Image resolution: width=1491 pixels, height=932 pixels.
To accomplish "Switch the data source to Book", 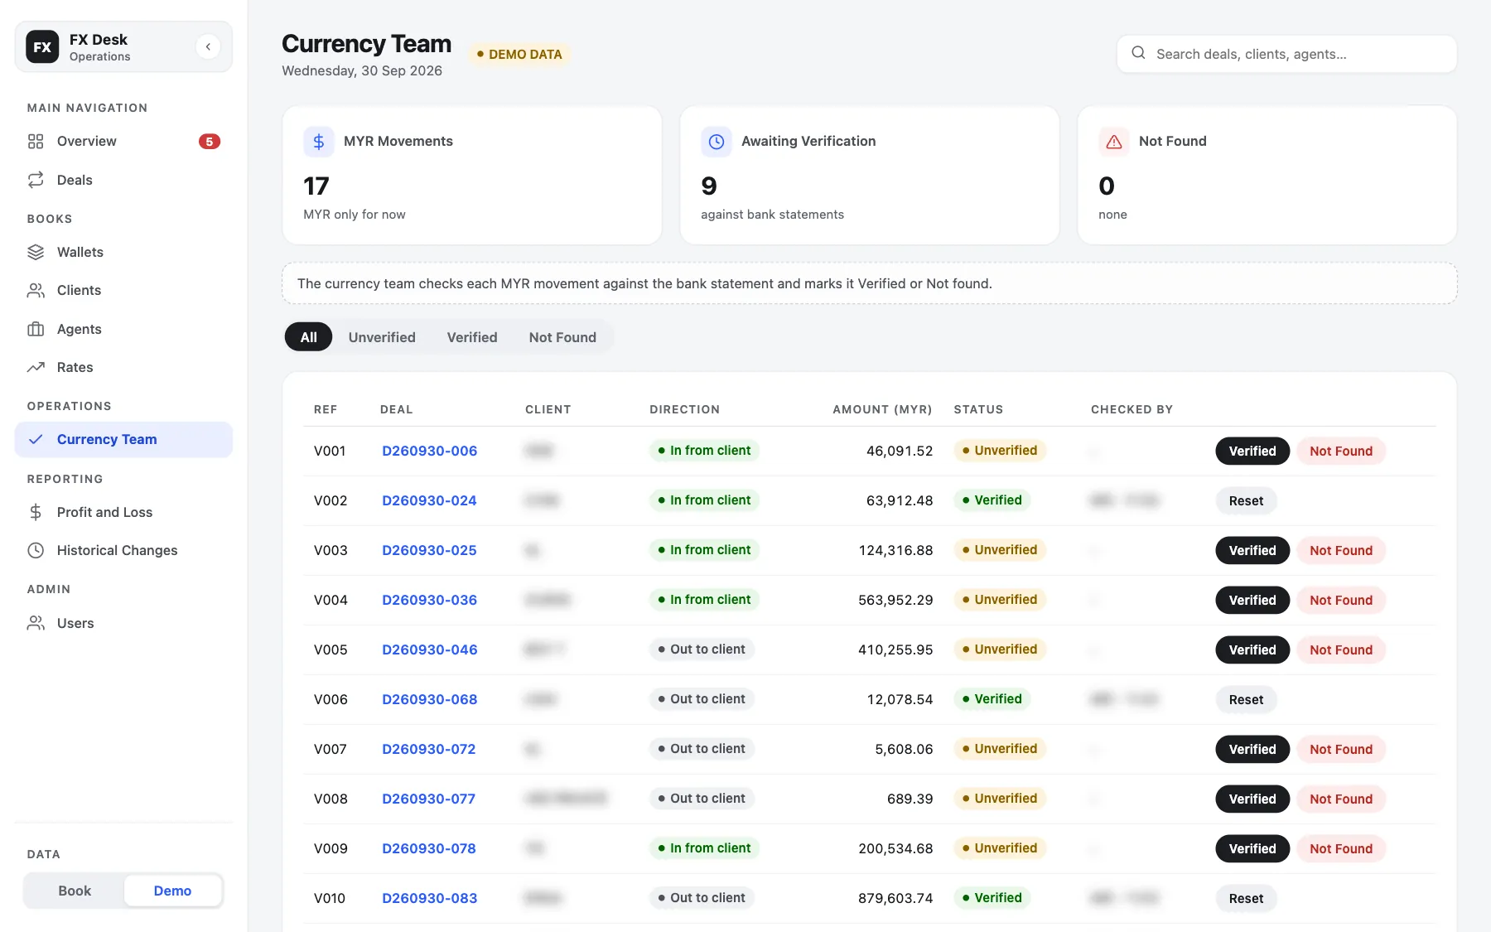I will tap(75, 891).
